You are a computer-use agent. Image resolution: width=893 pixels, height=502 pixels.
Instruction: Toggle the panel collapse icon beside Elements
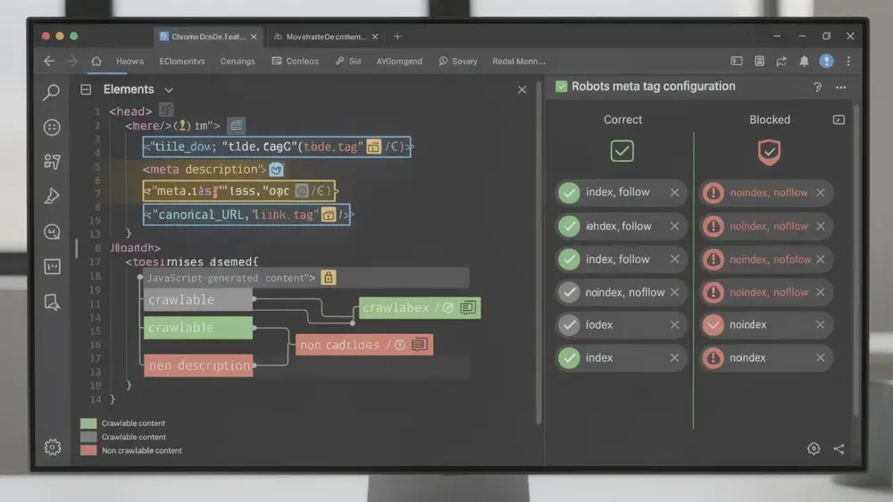tap(86, 89)
